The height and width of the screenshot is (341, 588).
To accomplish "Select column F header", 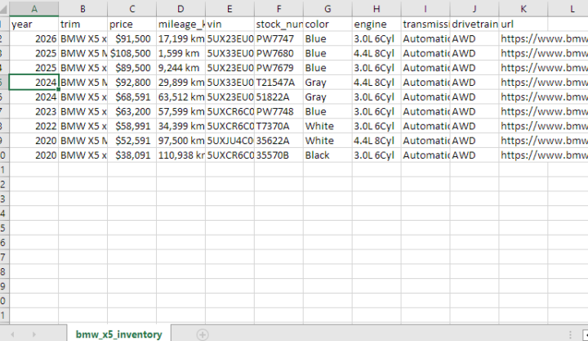I will (x=278, y=9).
